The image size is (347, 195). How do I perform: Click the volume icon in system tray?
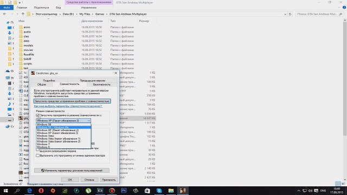coord(310,191)
